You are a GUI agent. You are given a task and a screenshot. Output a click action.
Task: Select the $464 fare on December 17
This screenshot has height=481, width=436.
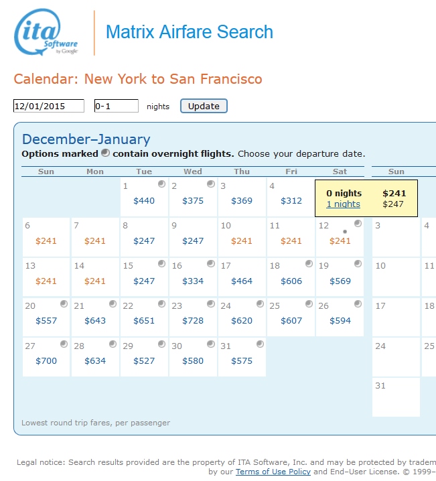click(242, 281)
